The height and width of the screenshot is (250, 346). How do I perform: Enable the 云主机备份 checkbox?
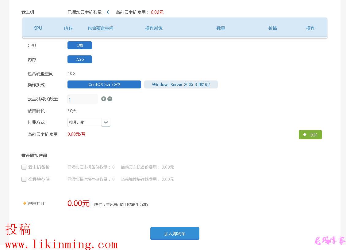tap(24, 167)
